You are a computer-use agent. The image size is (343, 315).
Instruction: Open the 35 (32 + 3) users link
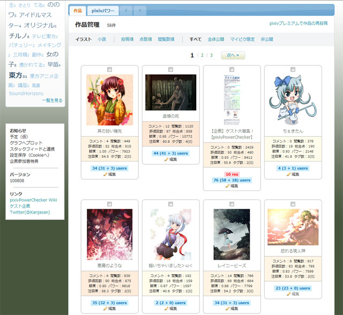coord(109,303)
